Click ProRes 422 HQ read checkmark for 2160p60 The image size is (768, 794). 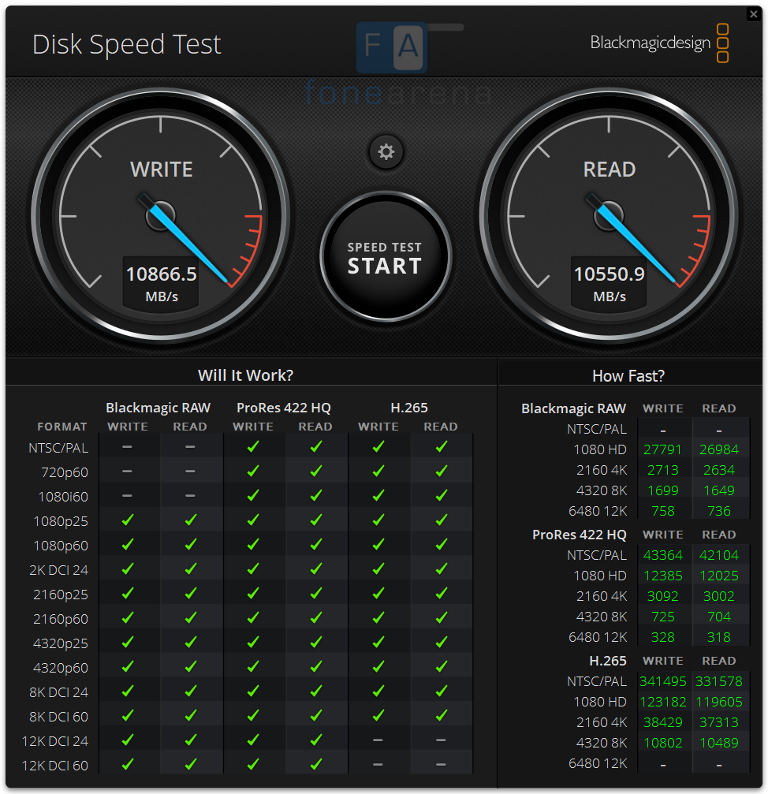click(x=315, y=618)
